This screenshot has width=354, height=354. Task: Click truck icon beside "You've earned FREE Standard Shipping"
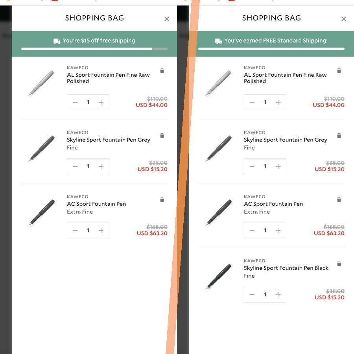218,41
